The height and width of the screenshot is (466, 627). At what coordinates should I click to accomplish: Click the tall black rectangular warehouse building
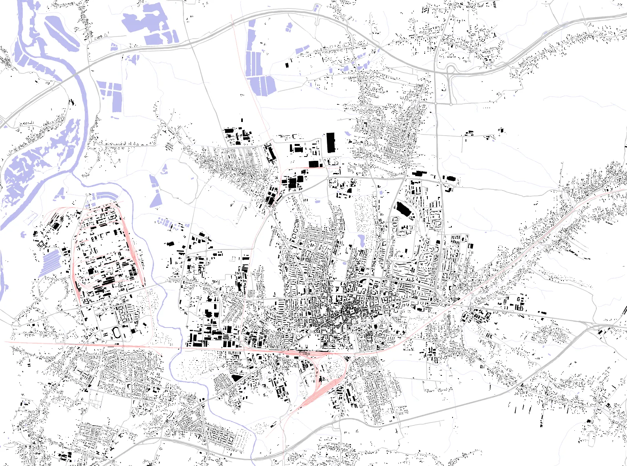pyautogui.click(x=330, y=142)
